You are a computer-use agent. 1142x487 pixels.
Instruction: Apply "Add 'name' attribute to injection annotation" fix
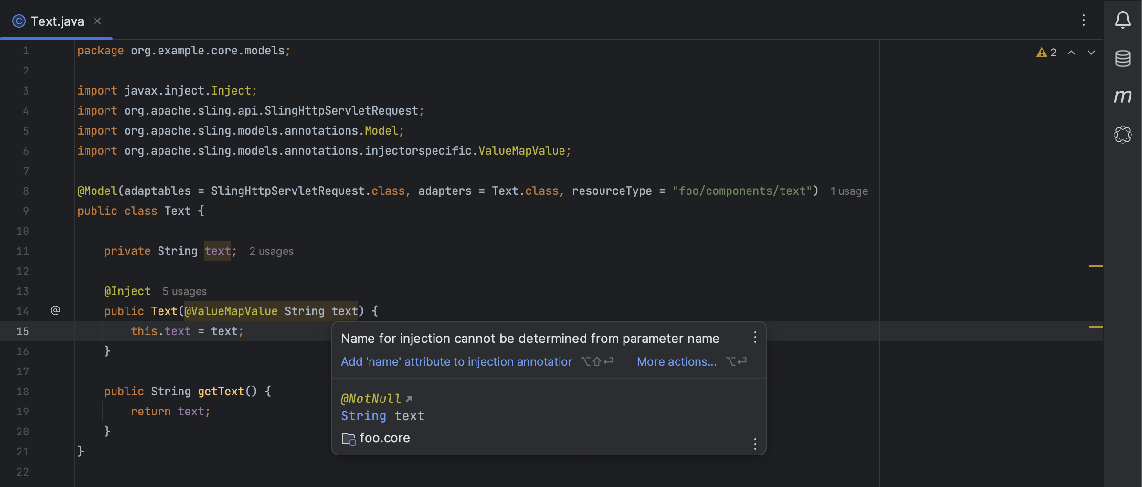click(x=456, y=361)
